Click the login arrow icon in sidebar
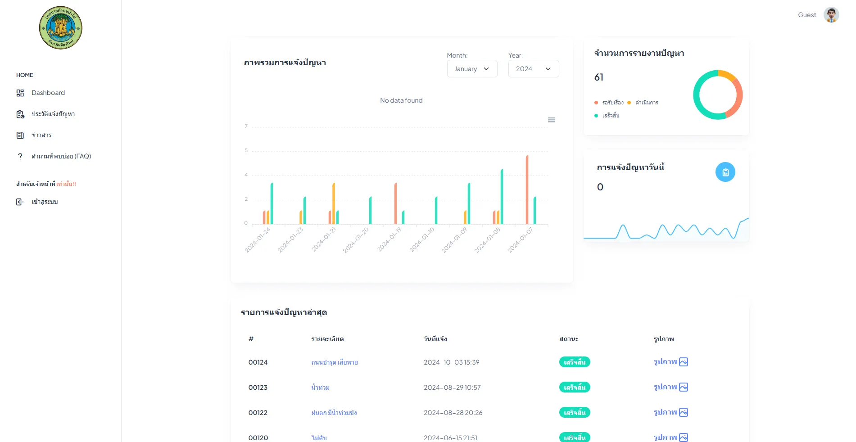Viewport: 856px width, 442px height. [20, 202]
